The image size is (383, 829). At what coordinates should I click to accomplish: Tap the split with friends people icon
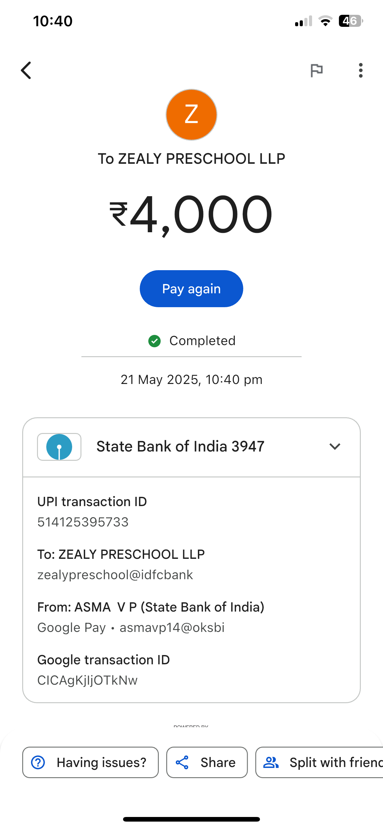pos(271,762)
